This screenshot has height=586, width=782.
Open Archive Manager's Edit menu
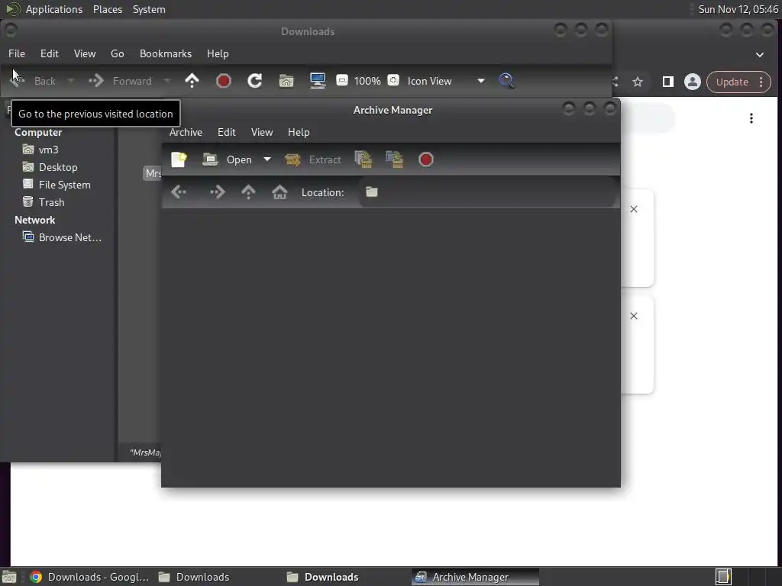tap(226, 132)
